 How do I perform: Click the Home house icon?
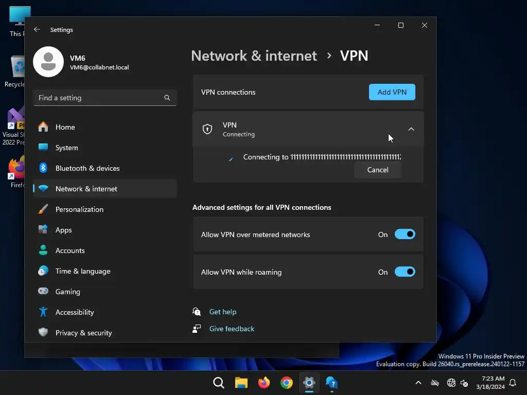pos(43,127)
